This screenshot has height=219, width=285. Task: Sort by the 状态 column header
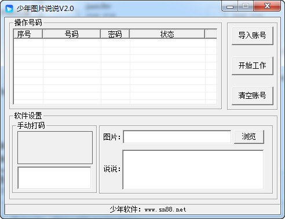tap(167, 34)
